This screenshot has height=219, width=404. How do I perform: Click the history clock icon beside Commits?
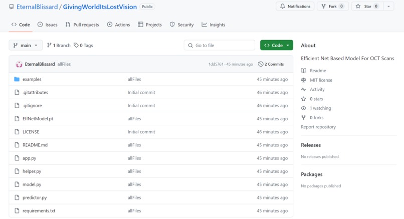pos(261,64)
